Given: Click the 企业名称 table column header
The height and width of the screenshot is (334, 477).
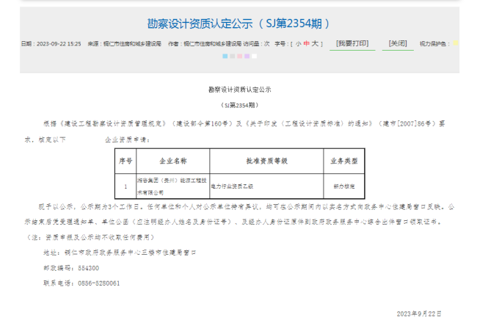Looking at the screenshot, I should point(173,160).
